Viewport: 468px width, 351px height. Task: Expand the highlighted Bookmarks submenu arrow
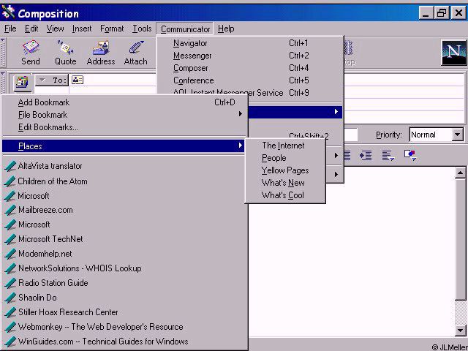[x=336, y=112]
